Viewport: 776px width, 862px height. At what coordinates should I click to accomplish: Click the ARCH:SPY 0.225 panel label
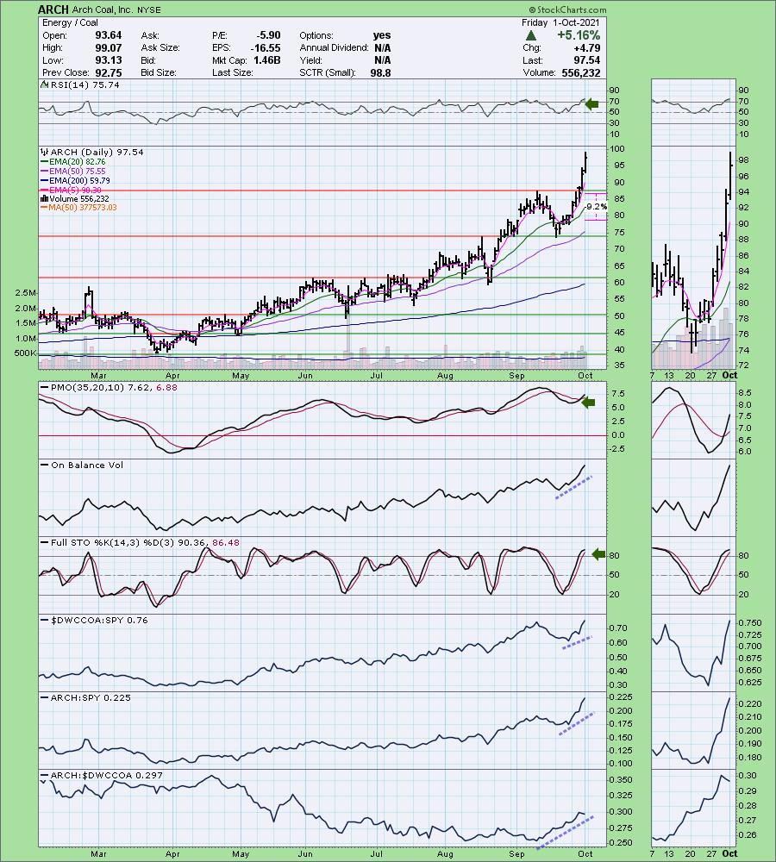click(x=91, y=697)
